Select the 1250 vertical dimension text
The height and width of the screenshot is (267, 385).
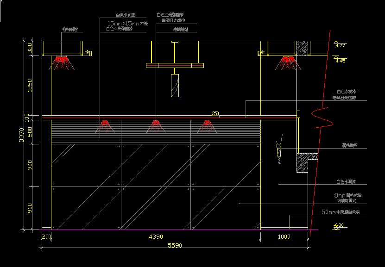pos(30,86)
